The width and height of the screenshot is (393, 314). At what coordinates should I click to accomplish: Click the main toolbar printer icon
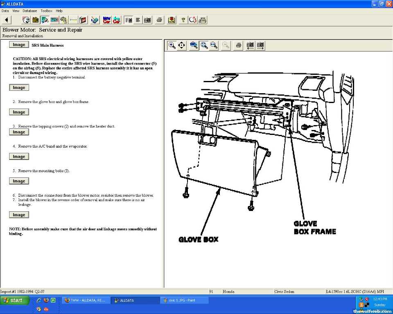tap(159, 20)
